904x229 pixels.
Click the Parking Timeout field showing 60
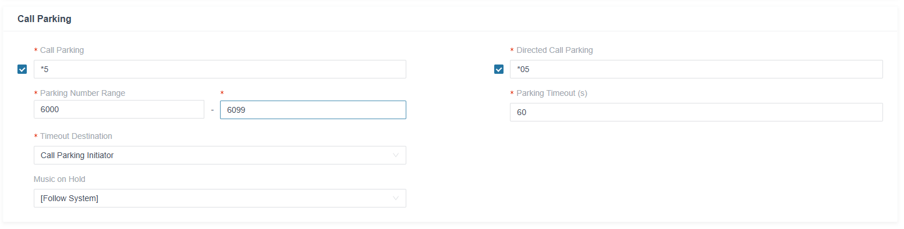[x=696, y=112]
